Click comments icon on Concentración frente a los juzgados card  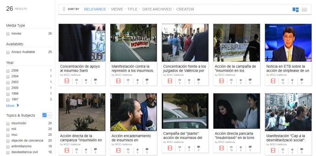click(x=199, y=80)
